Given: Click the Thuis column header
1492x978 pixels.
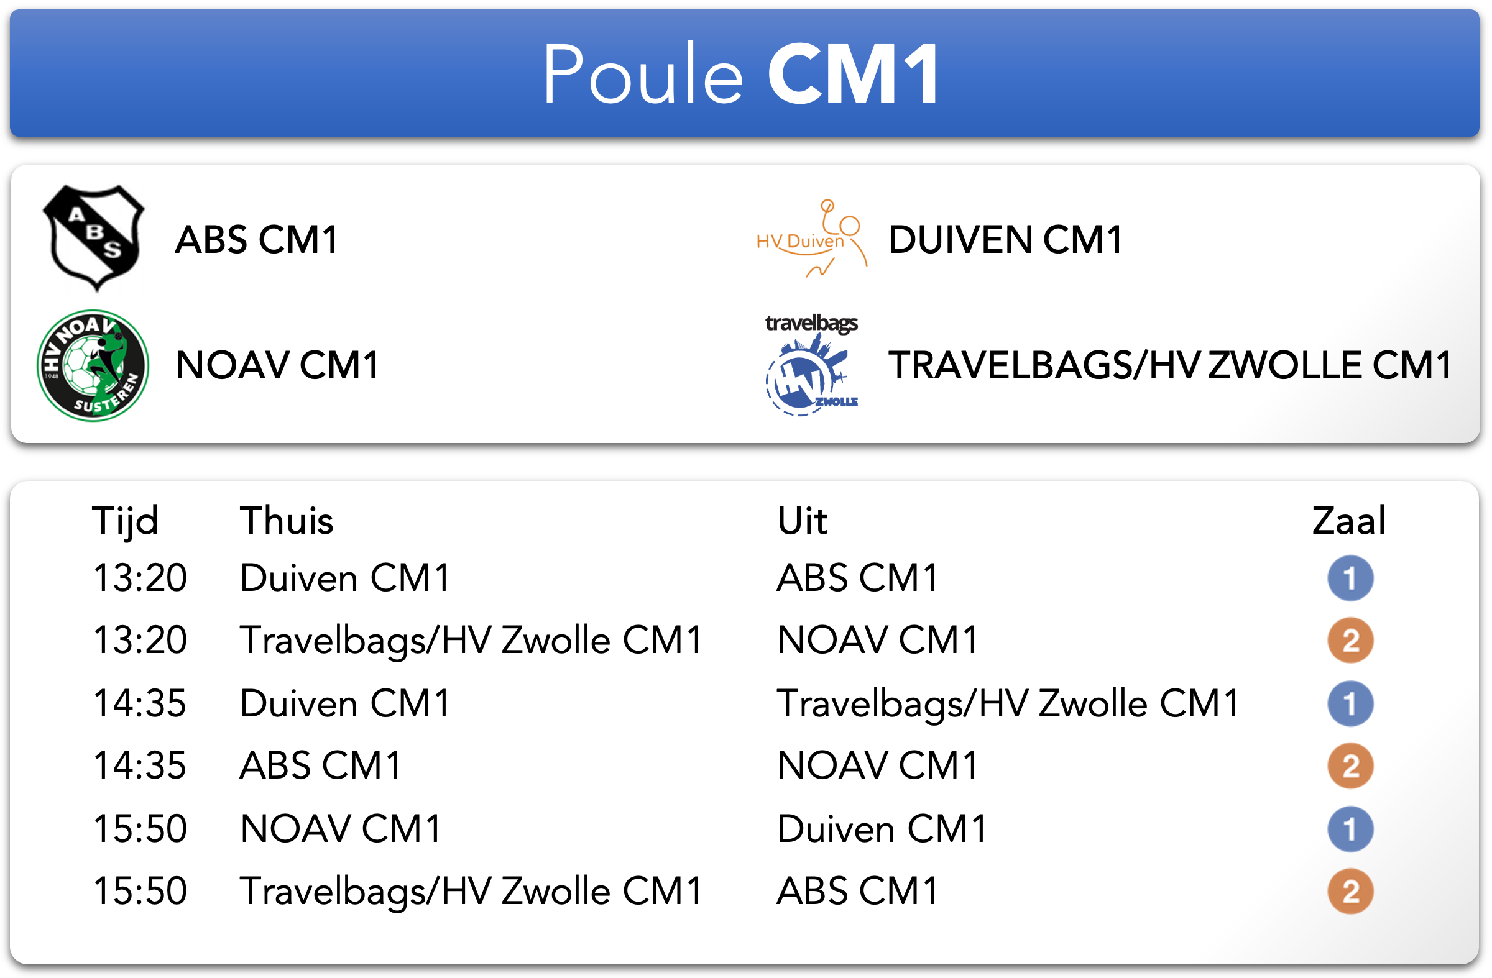Looking at the screenshot, I should click(x=287, y=521).
